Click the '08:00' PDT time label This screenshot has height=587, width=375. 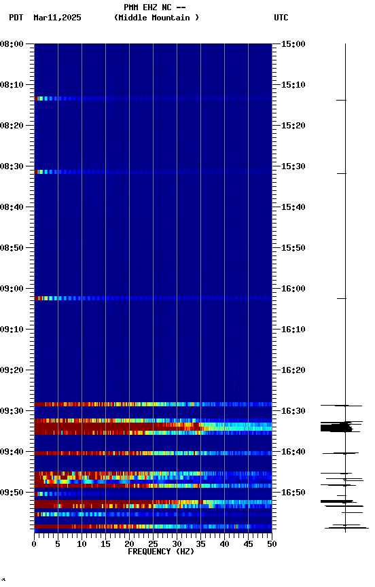point(12,44)
